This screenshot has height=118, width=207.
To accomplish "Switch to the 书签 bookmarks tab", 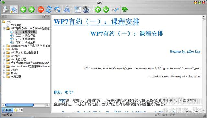I will coord(18,110).
